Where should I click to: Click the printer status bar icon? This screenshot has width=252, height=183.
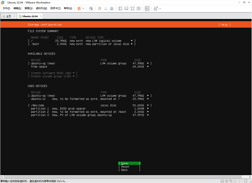(x=235, y=181)
